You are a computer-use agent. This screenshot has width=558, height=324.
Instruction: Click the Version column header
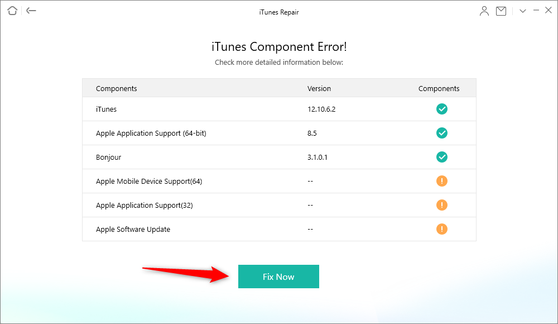(x=319, y=88)
